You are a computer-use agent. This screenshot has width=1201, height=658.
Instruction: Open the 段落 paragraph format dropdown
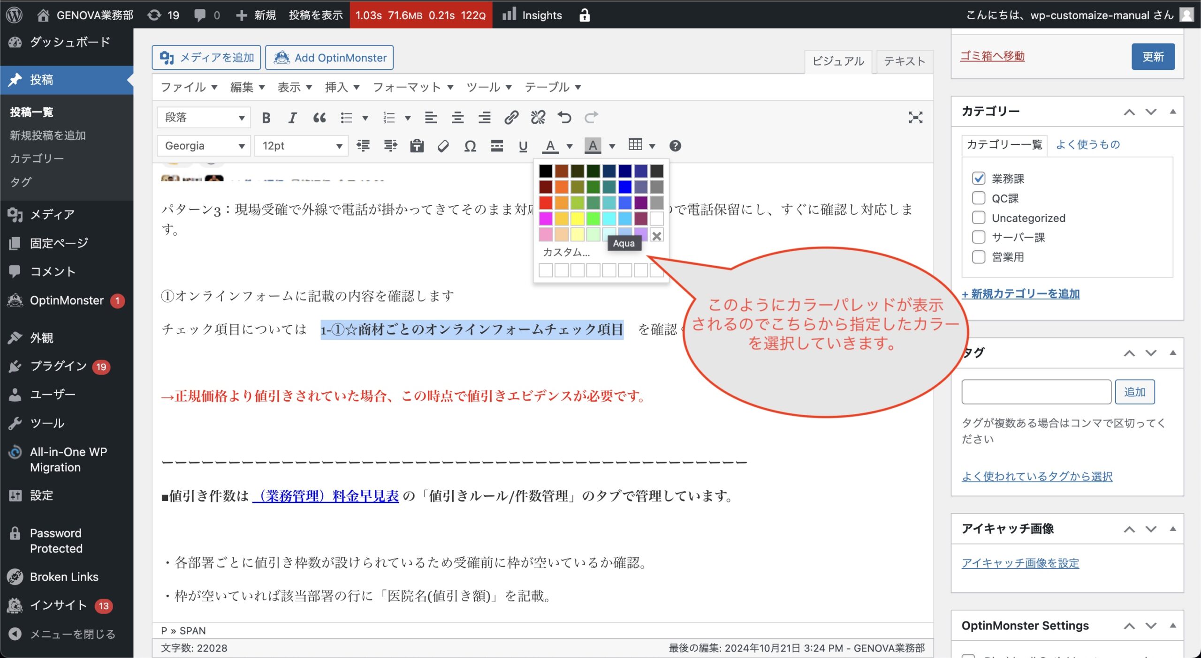[x=204, y=118]
